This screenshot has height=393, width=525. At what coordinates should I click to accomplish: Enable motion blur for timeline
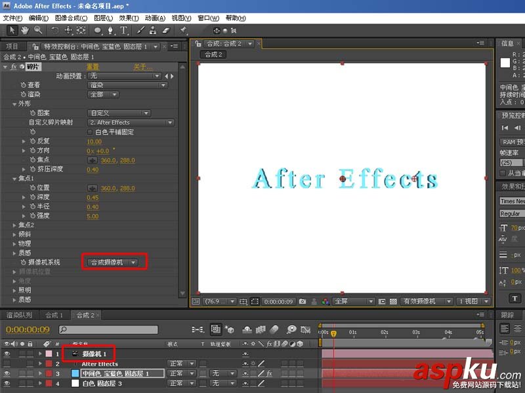coord(274,329)
